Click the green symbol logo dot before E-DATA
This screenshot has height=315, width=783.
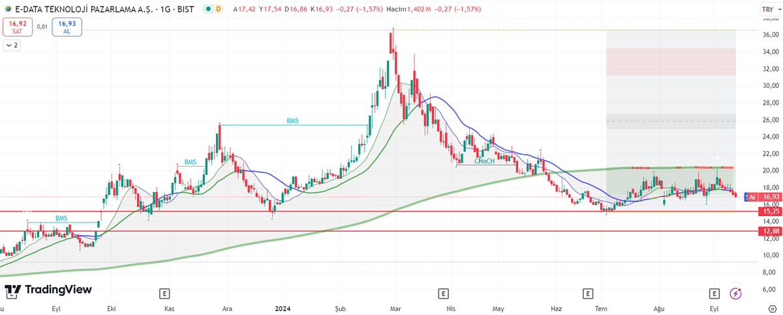pyautogui.click(x=8, y=9)
